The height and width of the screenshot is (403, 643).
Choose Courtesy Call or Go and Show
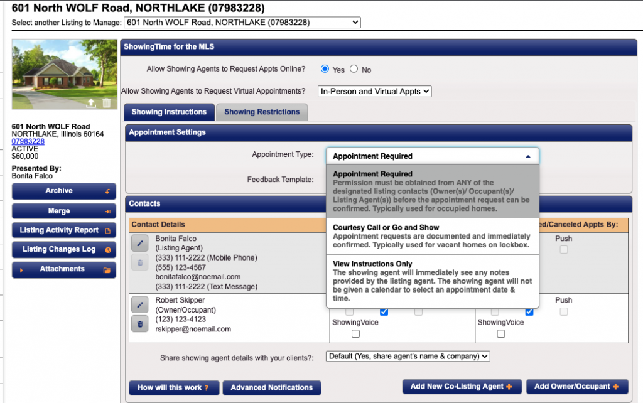pos(433,236)
